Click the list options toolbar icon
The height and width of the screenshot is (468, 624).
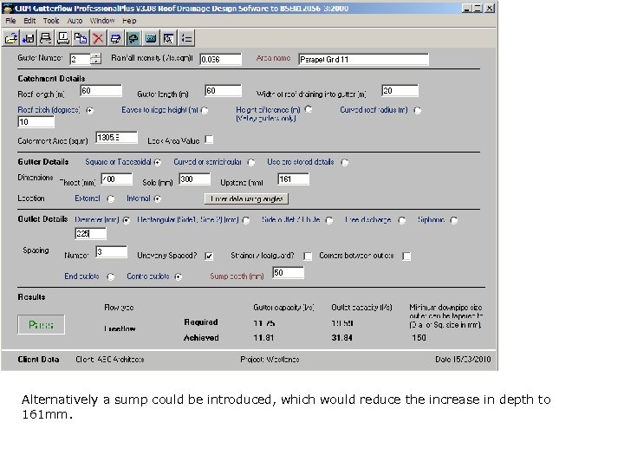coord(186,38)
